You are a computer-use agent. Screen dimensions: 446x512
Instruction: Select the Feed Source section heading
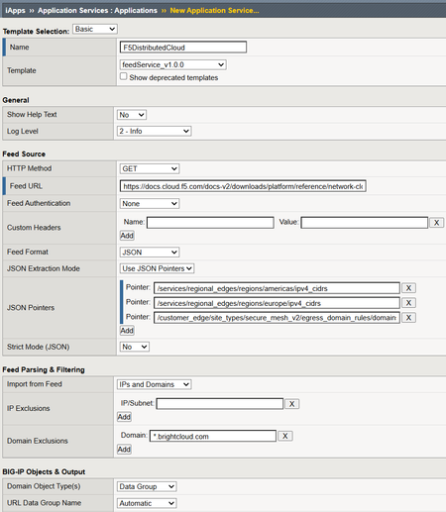coord(24,154)
